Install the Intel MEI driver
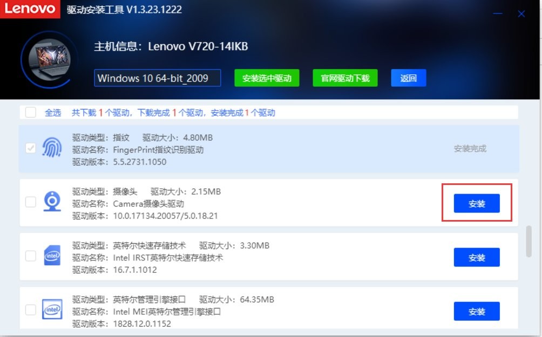The width and height of the screenshot is (542, 337). (x=477, y=311)
